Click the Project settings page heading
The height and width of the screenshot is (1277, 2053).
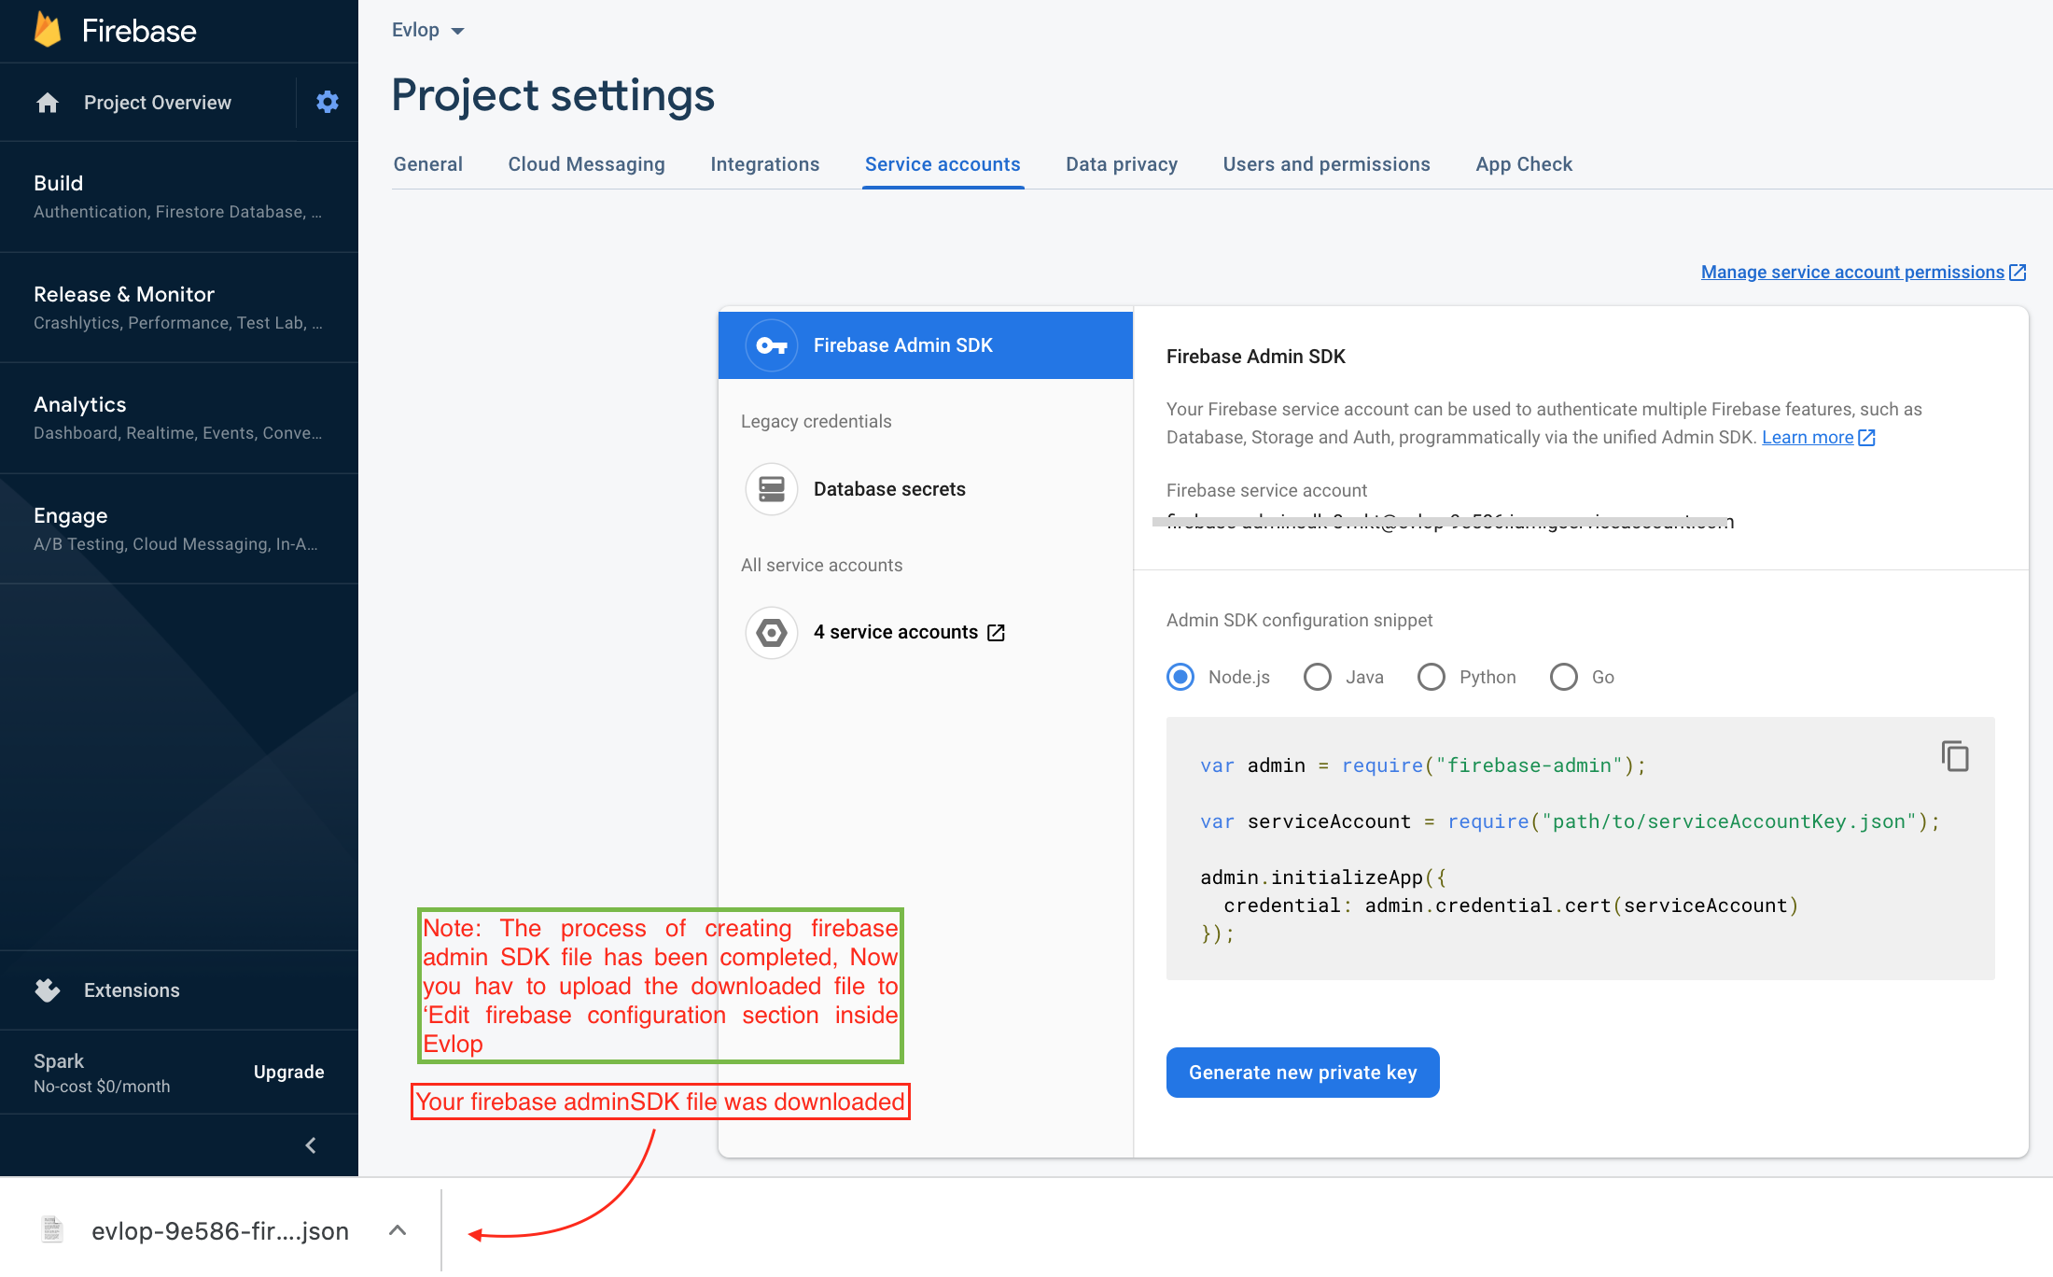[x=552, y=96]
